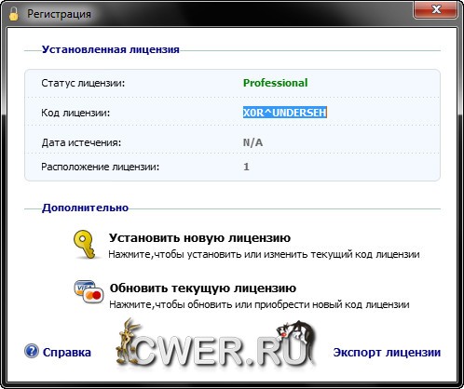The height and width of the screenshot is (389, 464).
Task: Click the Дата истечения label
Action: coord(81,142)
